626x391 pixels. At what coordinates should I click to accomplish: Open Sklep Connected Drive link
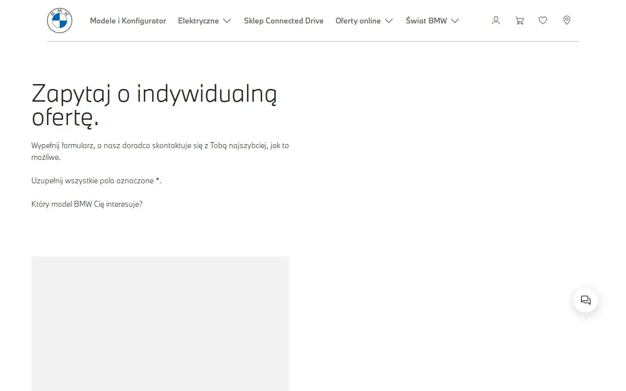pyautogui.click(x=284, y=21)
